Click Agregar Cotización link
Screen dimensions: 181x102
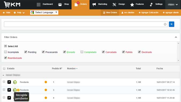[x=149, y=13]
